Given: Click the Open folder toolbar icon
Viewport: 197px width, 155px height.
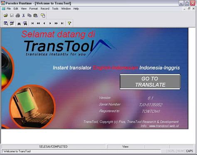Looking at the screenshot, I should pyautogui.click(x=6, y=15).
